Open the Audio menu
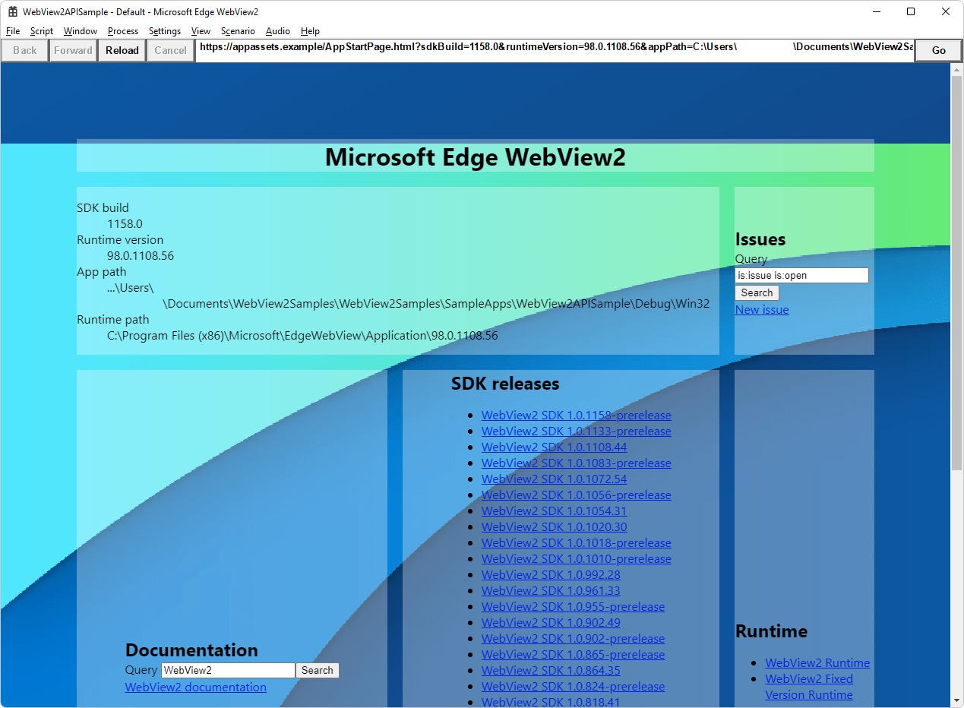Image resolution: width=964 pixels, height=708 pixels. coord(277,31)
